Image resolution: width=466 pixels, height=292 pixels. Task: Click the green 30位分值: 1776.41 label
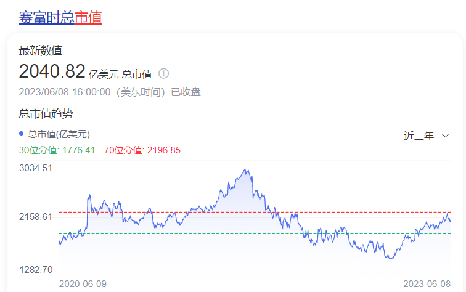(57, 150)
